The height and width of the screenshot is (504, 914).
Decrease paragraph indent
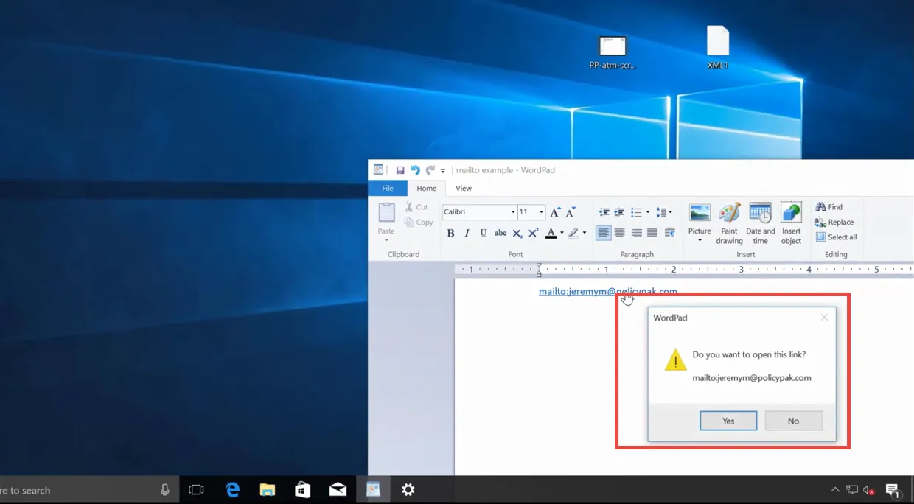(604, 212)
